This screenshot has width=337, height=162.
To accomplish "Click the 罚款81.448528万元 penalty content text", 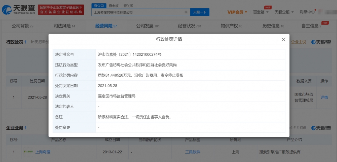I will click(x=141, y=75).
